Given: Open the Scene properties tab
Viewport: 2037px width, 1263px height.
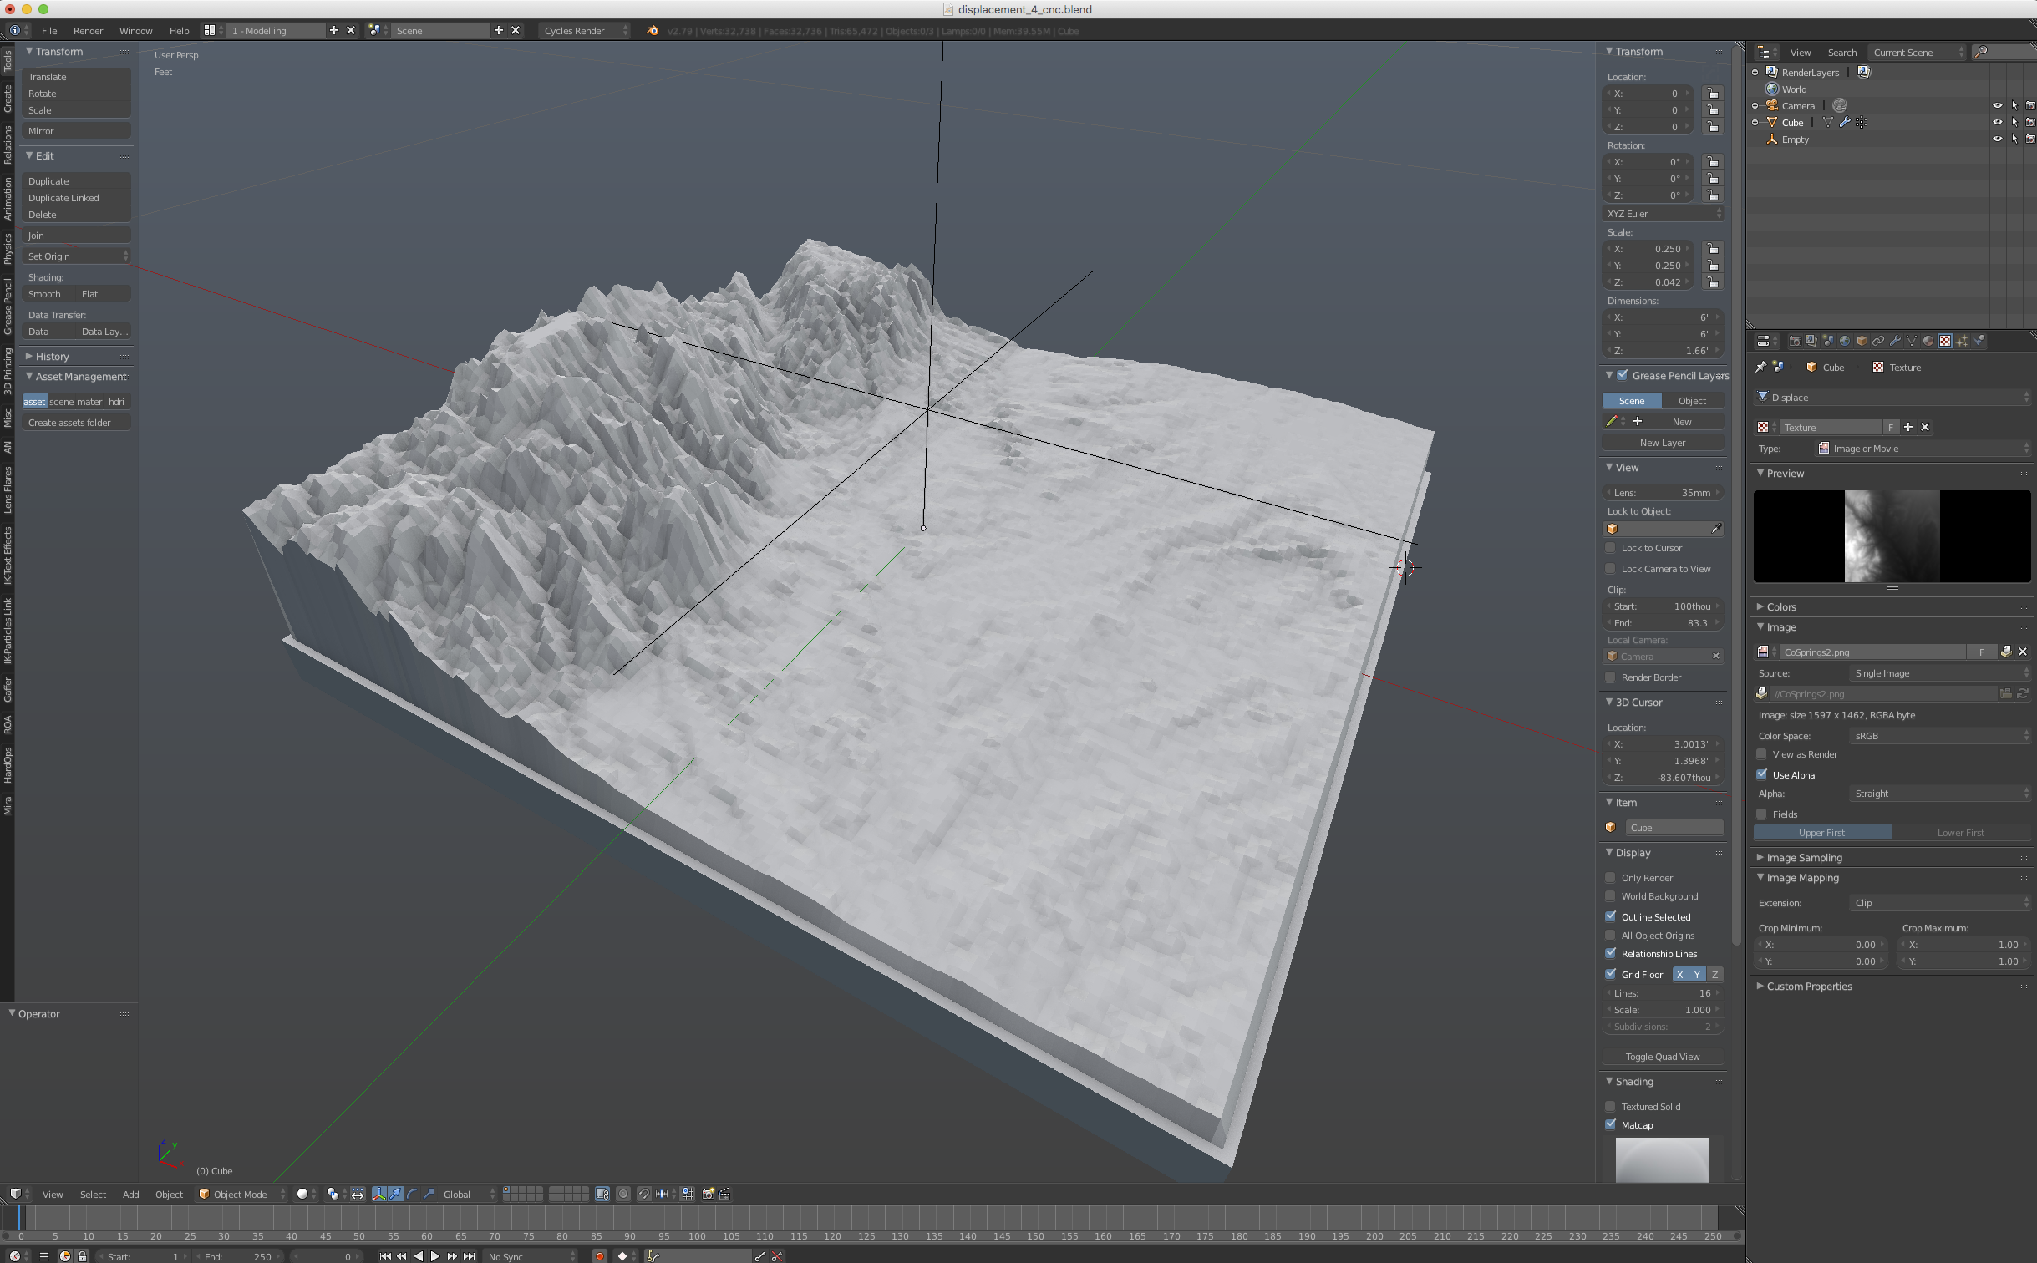Looking at the screenshot, I should 1828,341.
